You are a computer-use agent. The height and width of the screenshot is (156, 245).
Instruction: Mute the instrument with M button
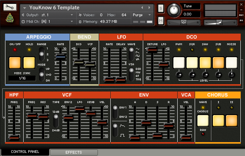pyautogui.click(x=161, y=21)
